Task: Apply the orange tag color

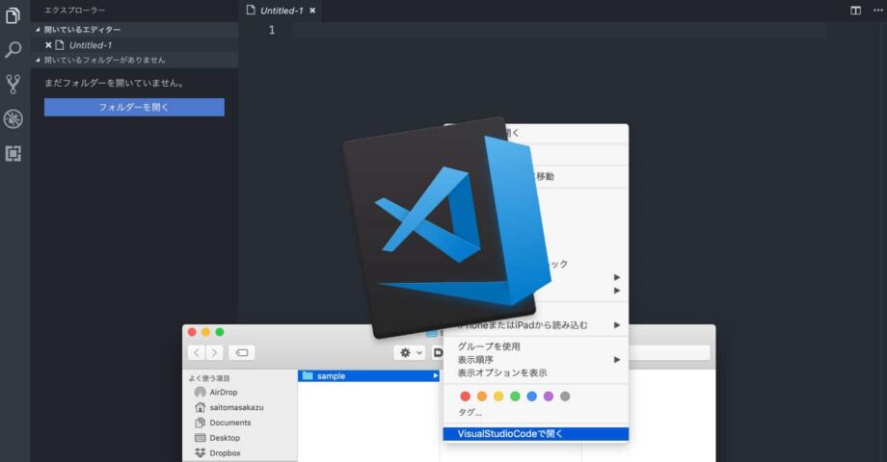Action: [x=482, y=397]
